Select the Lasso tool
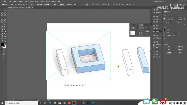Screen dimensions: 187x105 (x=5, y=13)
